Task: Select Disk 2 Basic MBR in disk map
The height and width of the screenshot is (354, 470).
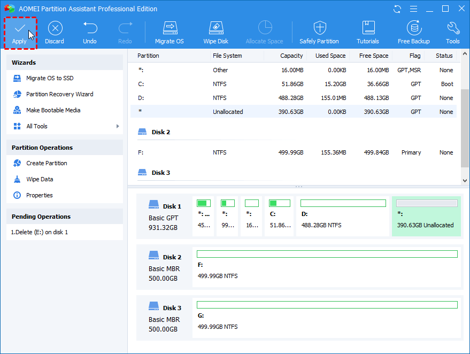Action: (165, 267)
